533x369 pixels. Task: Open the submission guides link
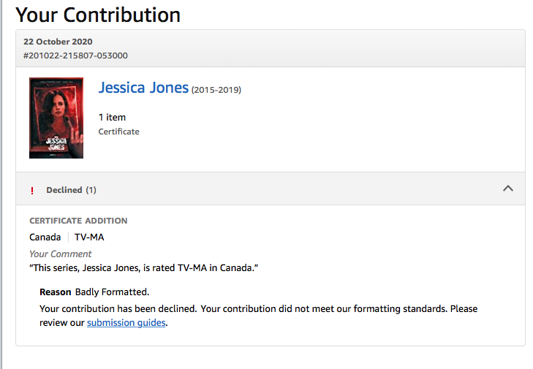coord(126,322)
